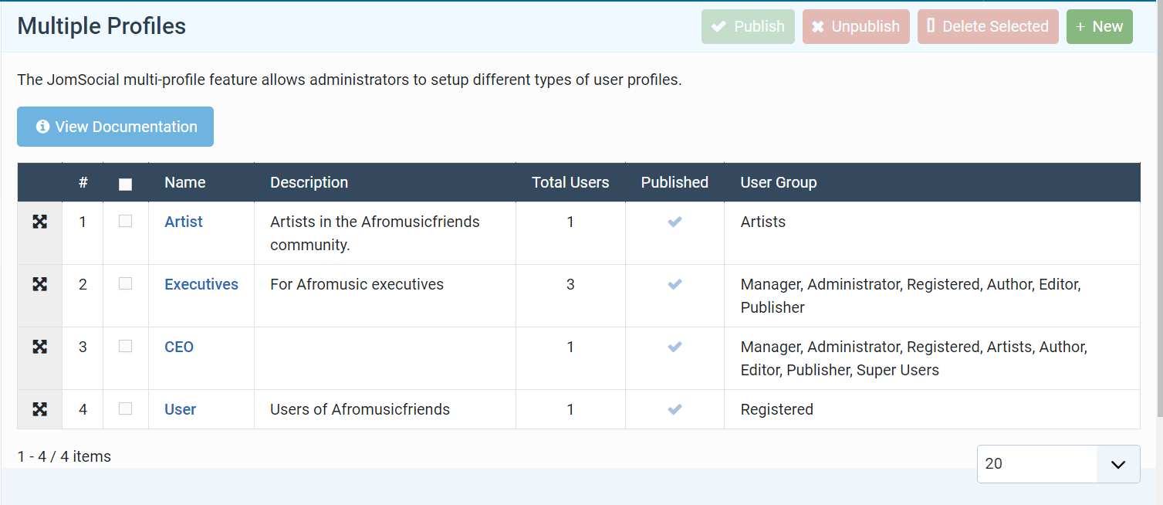Select the Executives row checkbox

point(125,283)
